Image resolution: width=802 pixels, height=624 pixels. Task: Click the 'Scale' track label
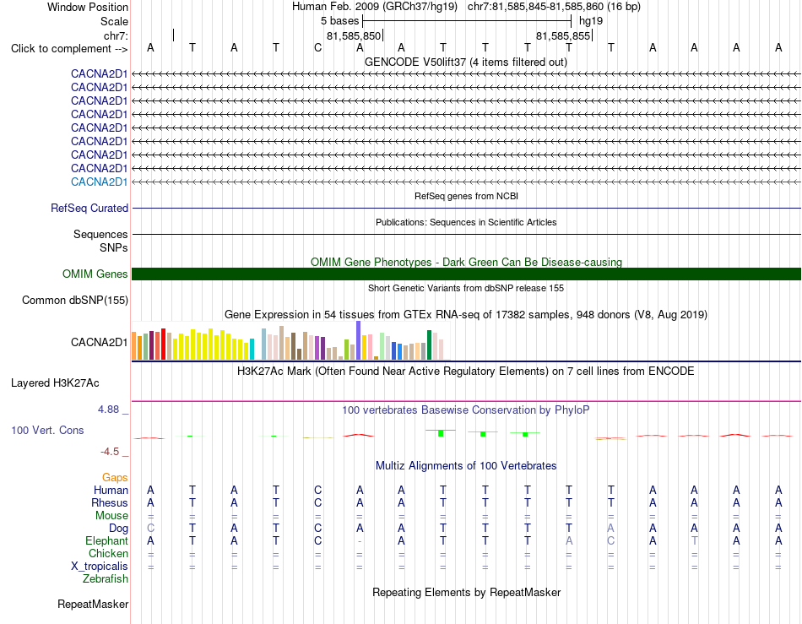114,21
